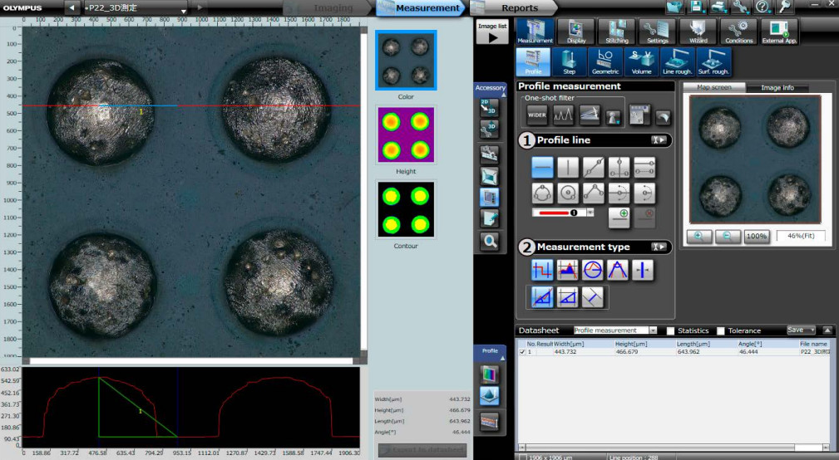Select the Contour view thumbnail

pos(406,209)
